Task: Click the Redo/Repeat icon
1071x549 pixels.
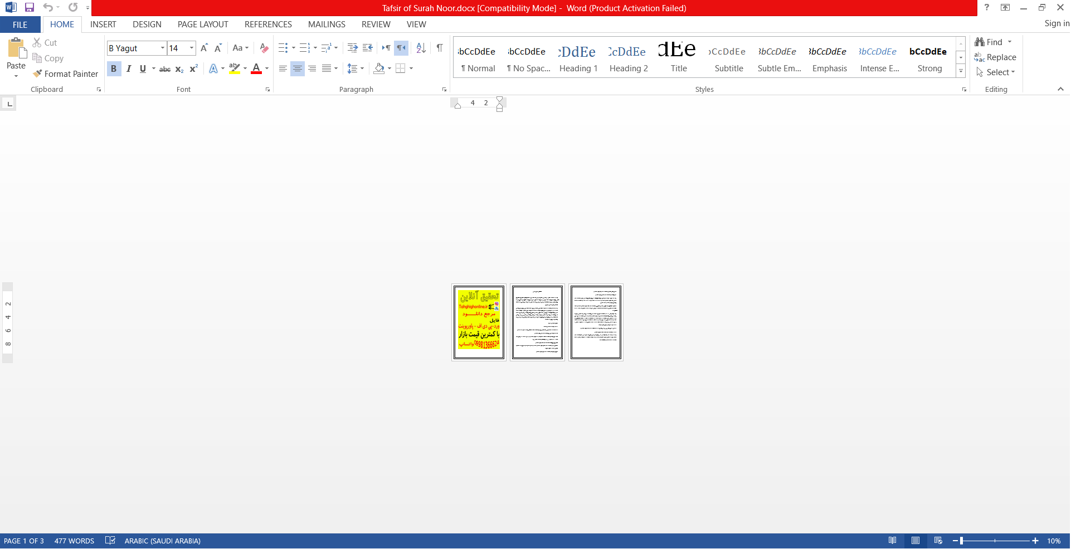Action: pyautogui.click(x=73, y=8)
